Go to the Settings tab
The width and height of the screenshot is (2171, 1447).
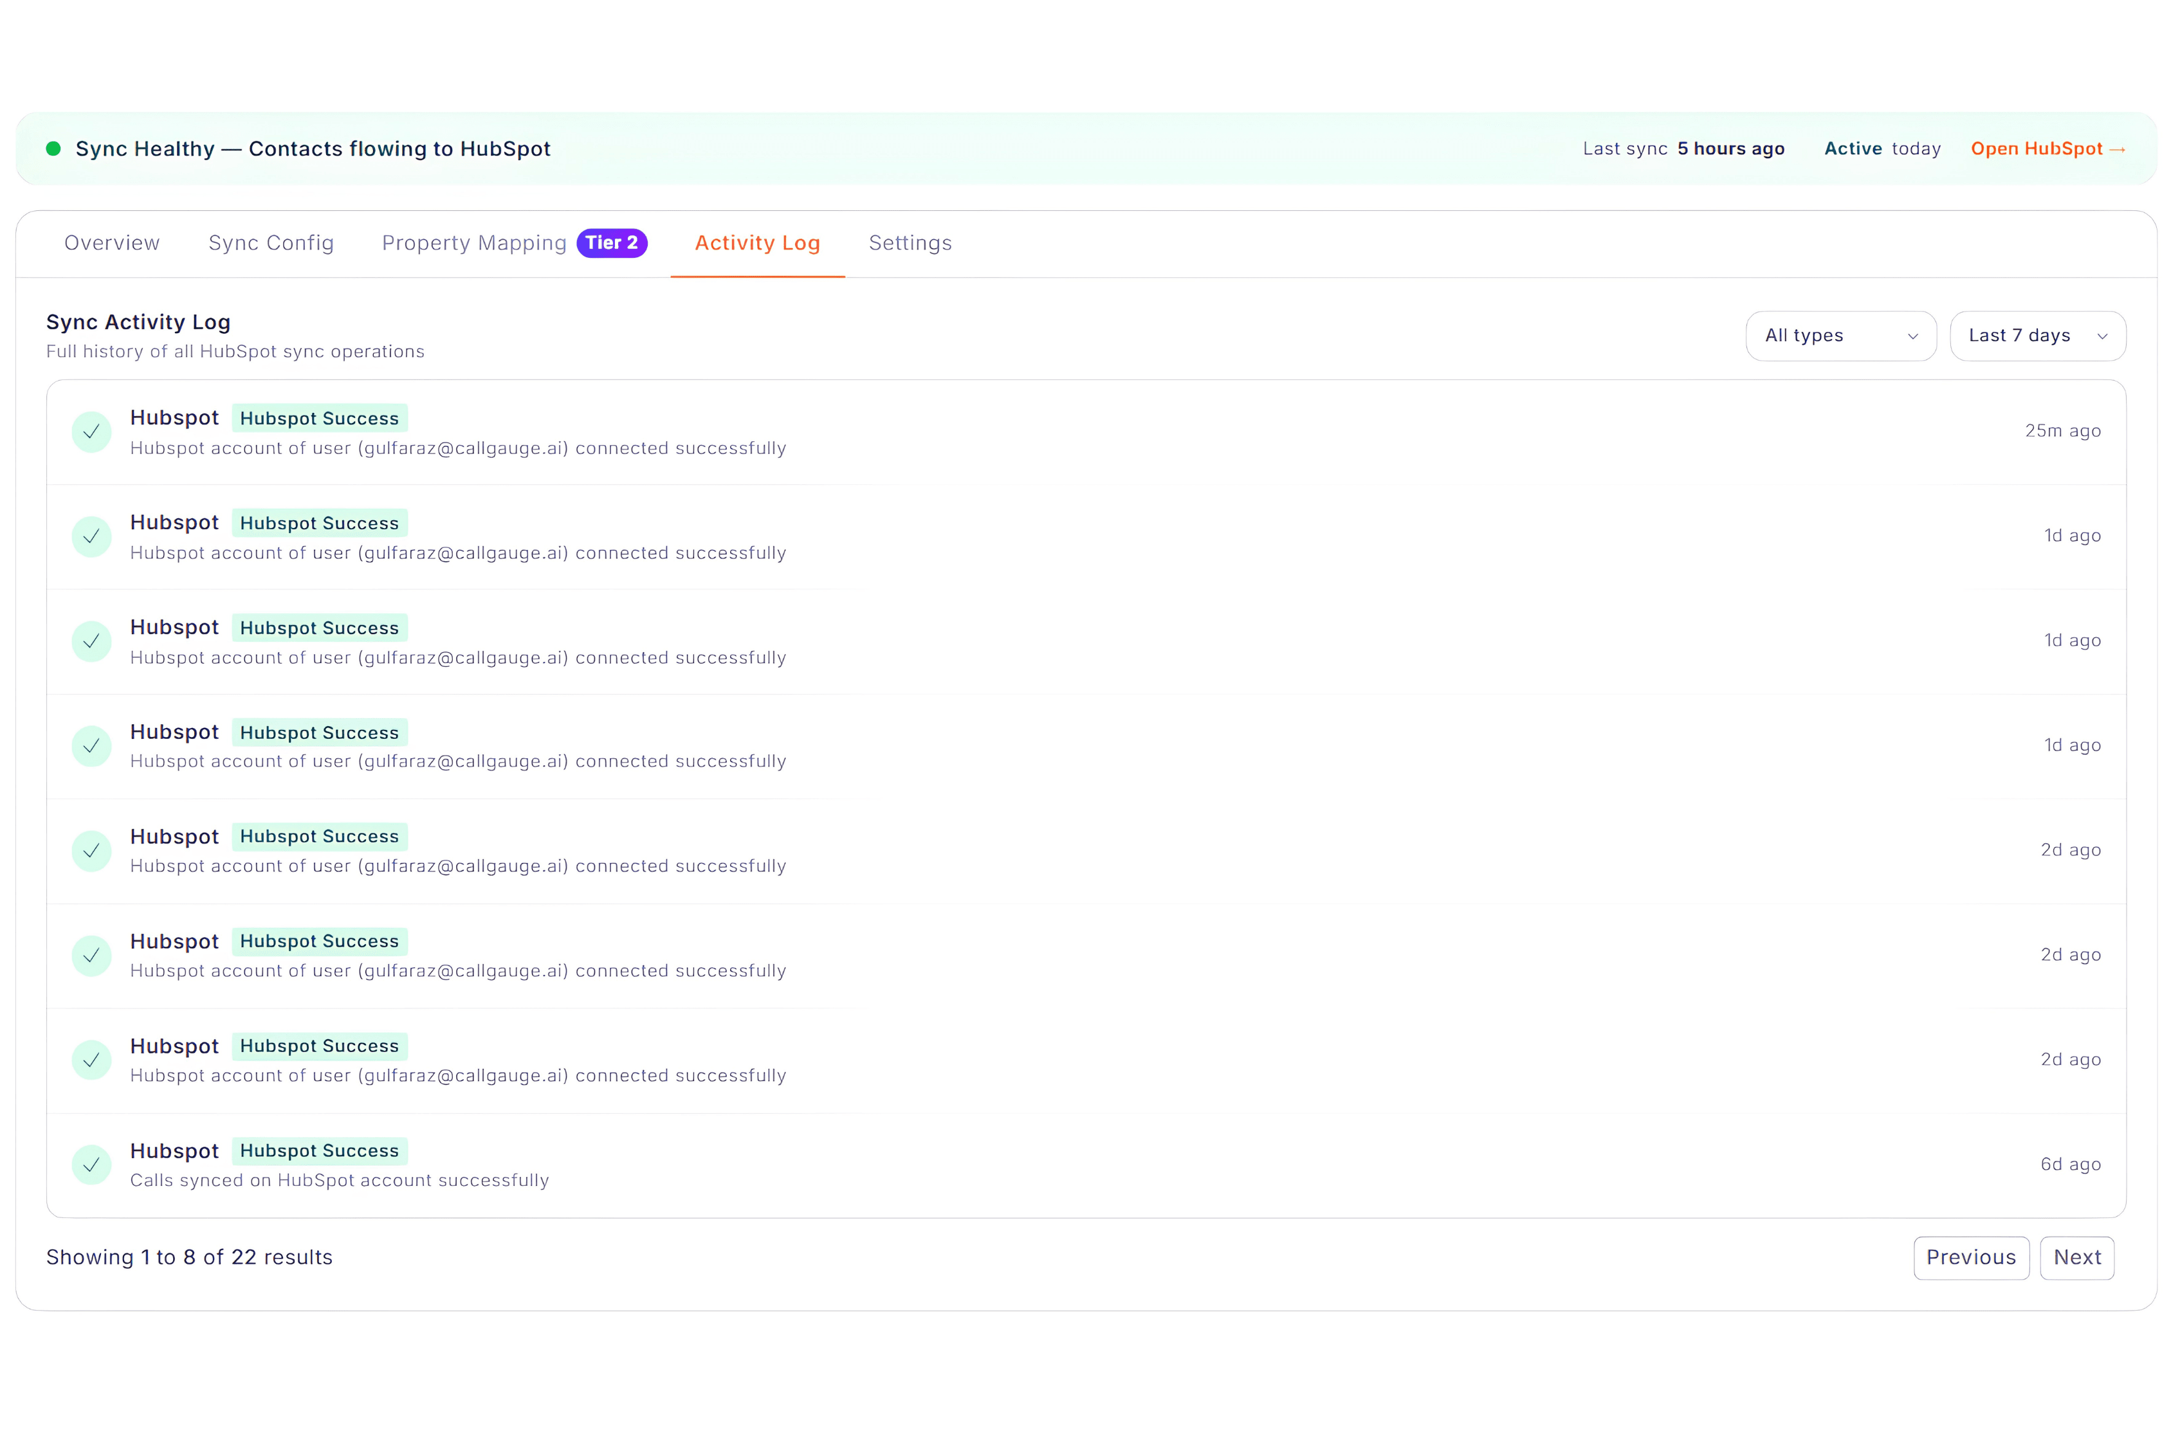tap(910, 242)
